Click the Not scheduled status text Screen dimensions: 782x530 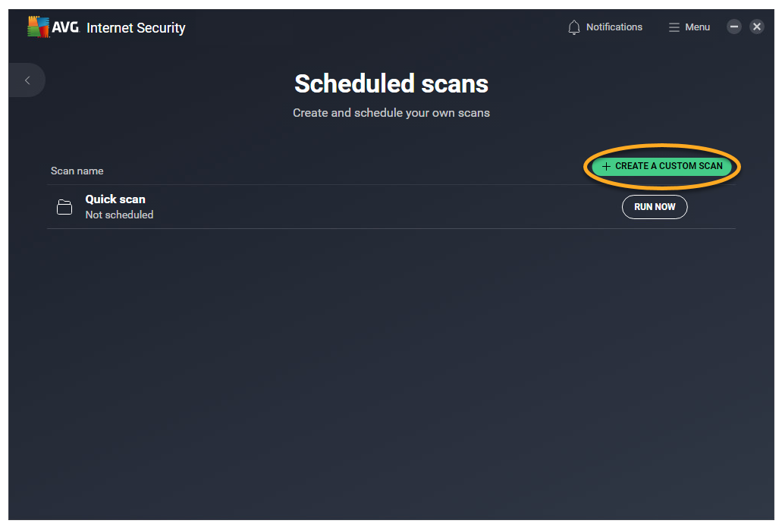coord(119,215)
